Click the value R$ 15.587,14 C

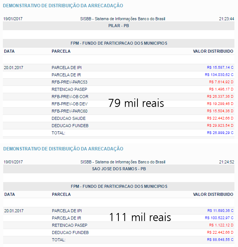coord(220,68)
